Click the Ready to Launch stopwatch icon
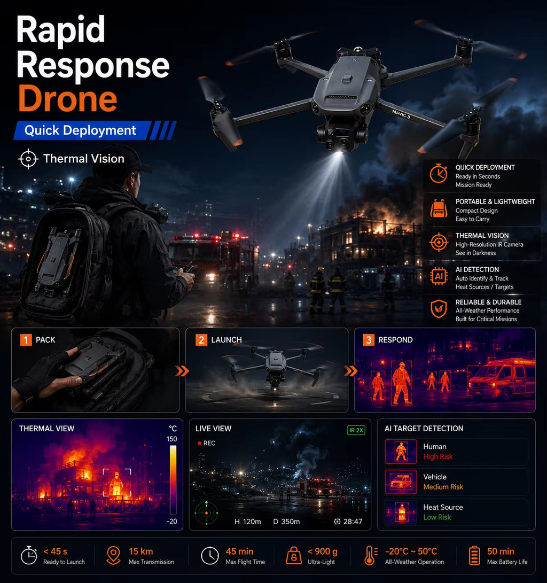This screenshot has width=547, height=583. click(x=29, y=556)
